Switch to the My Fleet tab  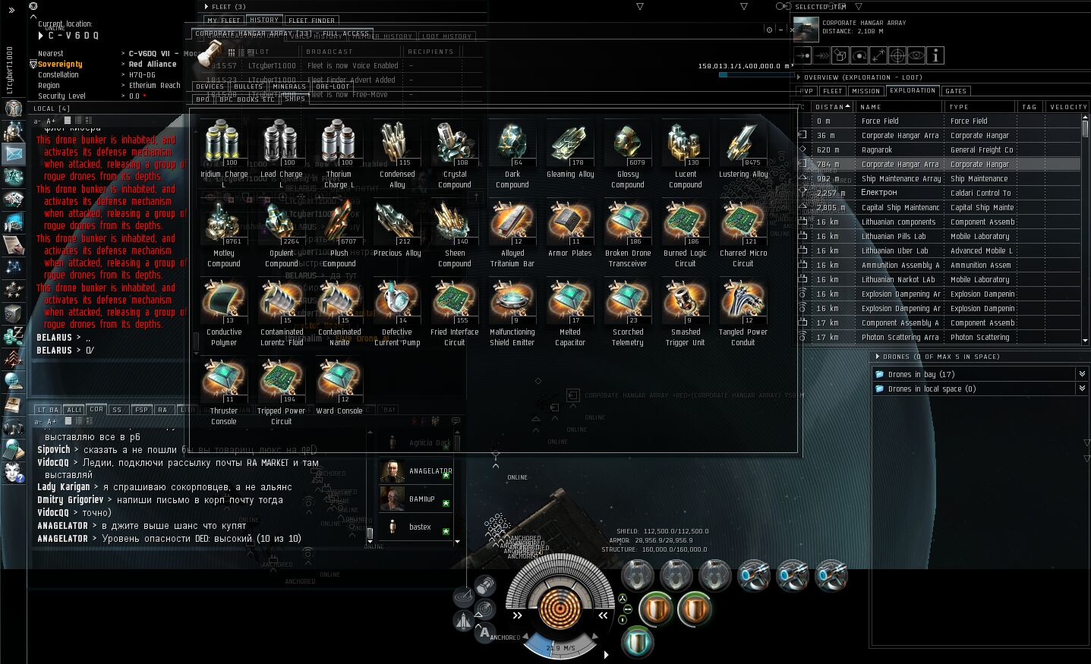(x=223, y=20)
